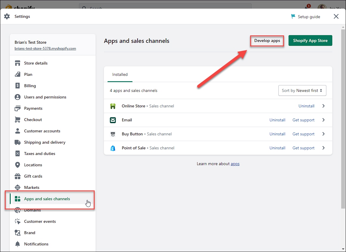Click the Plan icon in sidebar

coord(18,74)
